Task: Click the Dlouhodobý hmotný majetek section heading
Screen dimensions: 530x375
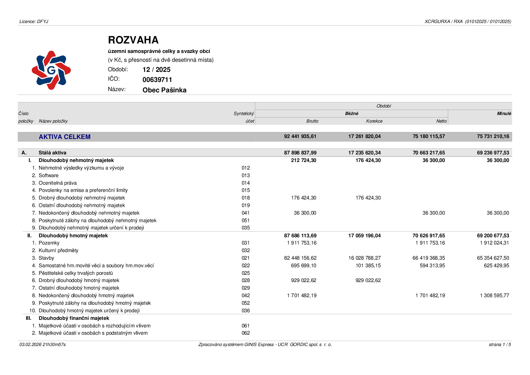Action: pos(73,236)
